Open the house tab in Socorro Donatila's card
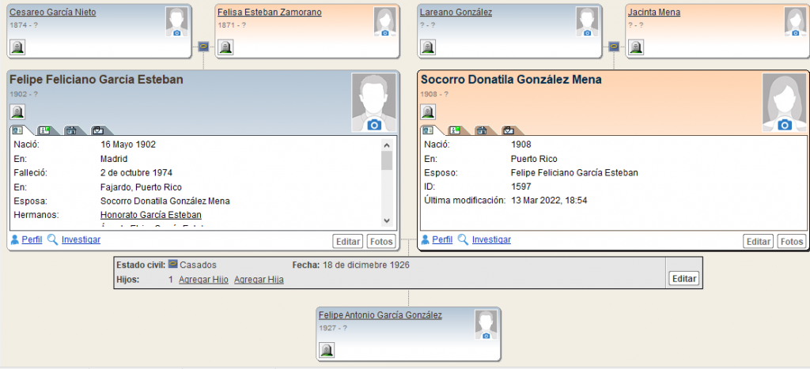 pyautogui.click(x=482, y=130)
